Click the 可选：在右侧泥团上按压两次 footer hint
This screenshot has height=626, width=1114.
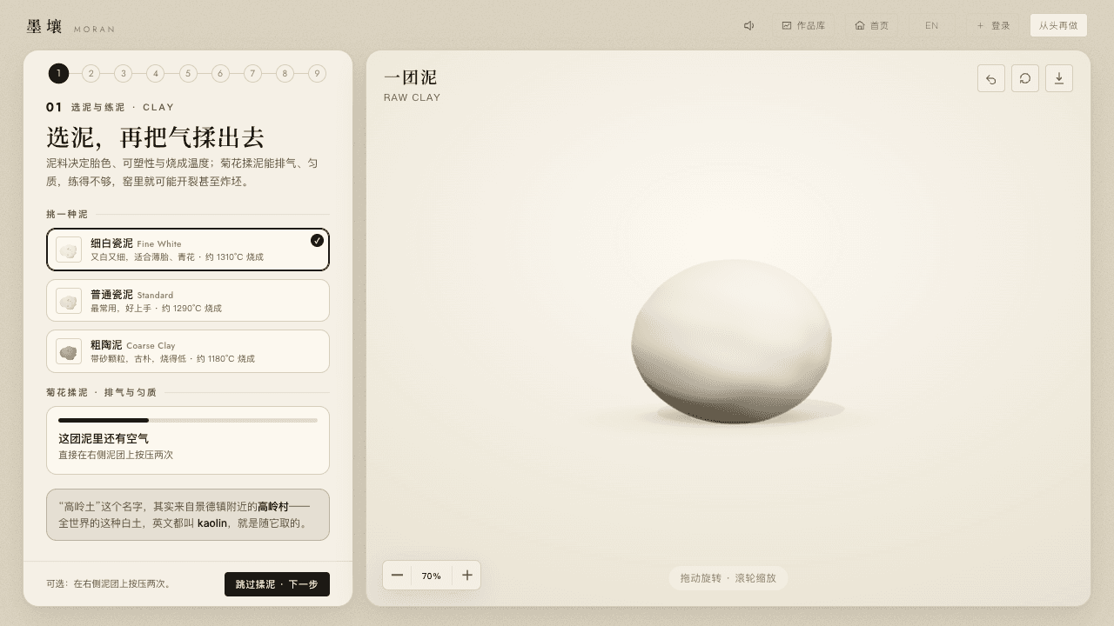108,584
